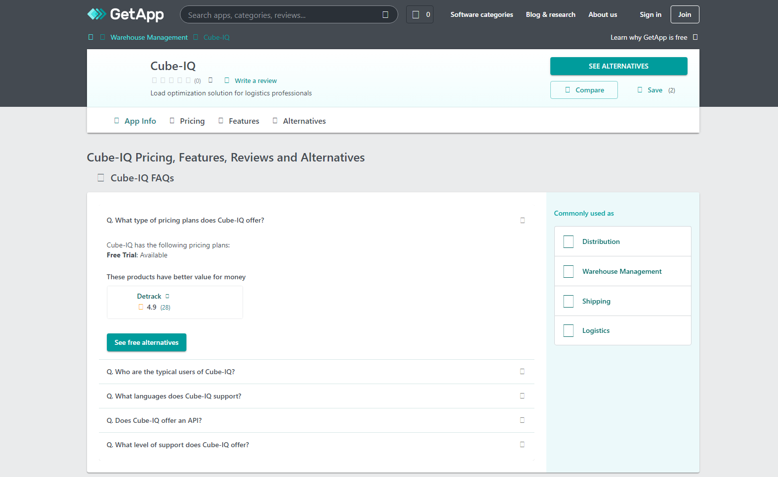Click the Cube-IQ breadcrumb item
The height and width of the screenshot is (477, 778).
tap(217, 37)
